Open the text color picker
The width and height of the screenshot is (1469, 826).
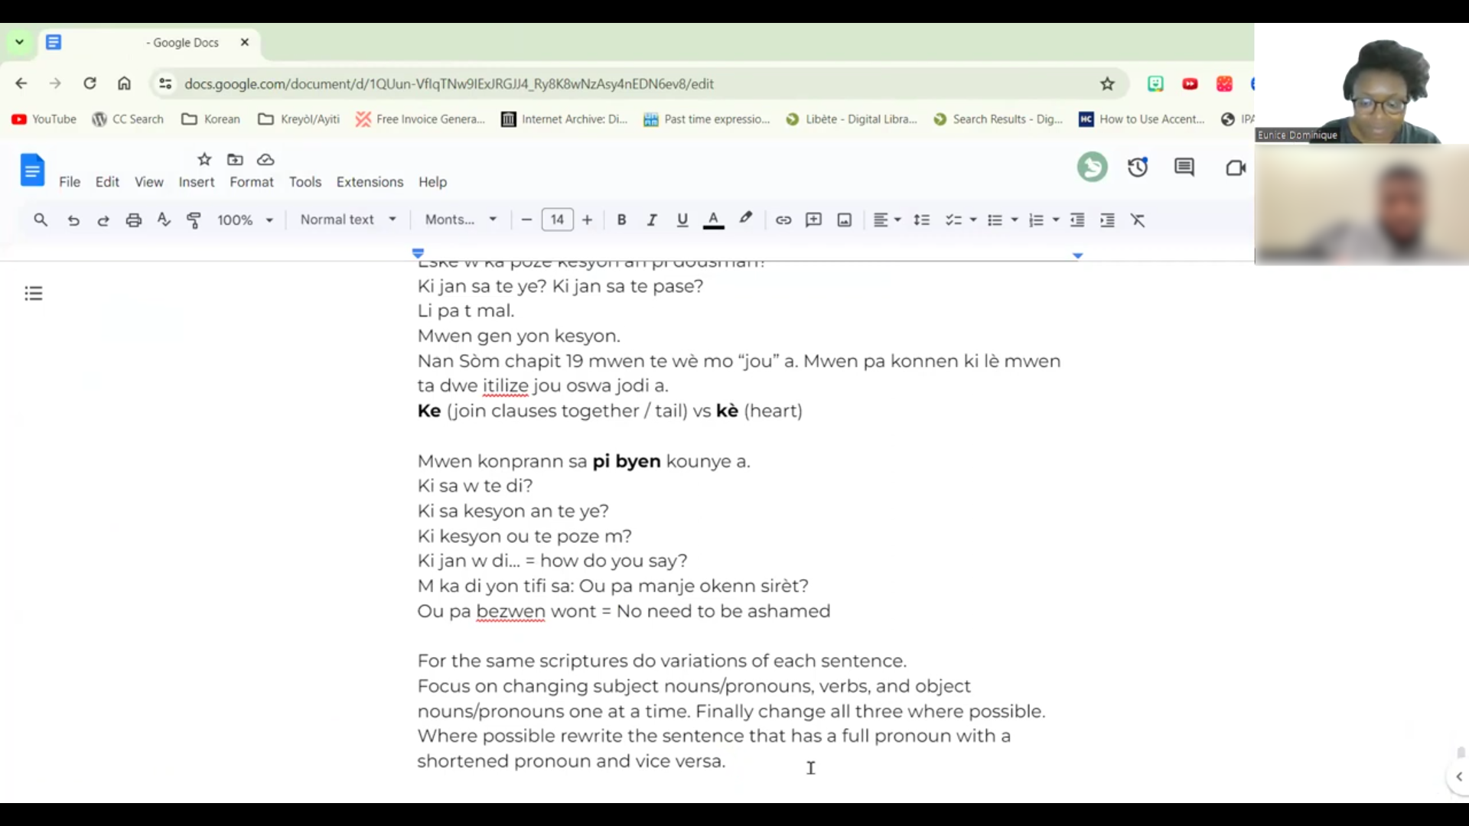pos(713,220)
